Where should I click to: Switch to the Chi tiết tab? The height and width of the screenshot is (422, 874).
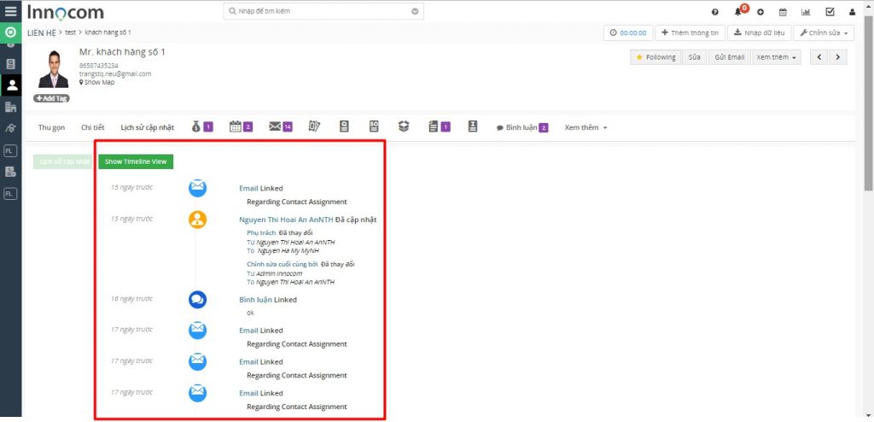point(92,127)
